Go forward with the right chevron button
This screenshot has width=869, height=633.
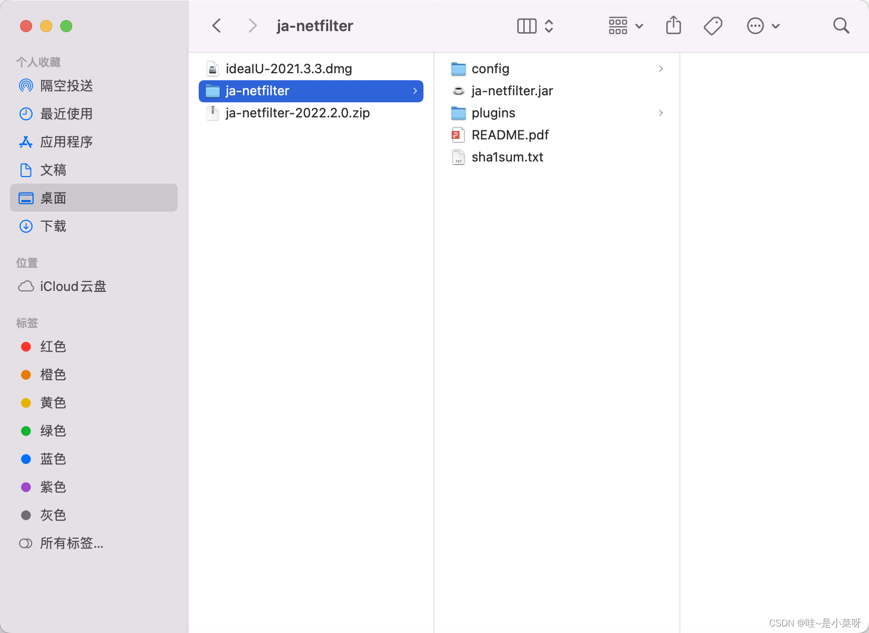coord(253,26)
